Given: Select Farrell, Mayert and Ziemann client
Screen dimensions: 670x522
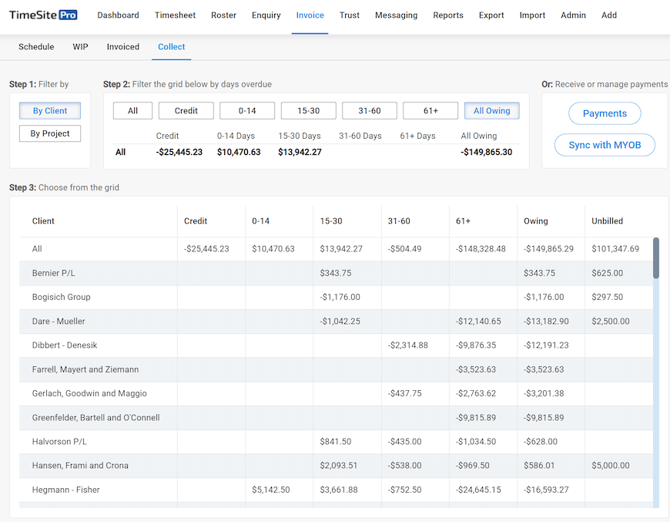Looking at the screenshot, I should point(336,369).
